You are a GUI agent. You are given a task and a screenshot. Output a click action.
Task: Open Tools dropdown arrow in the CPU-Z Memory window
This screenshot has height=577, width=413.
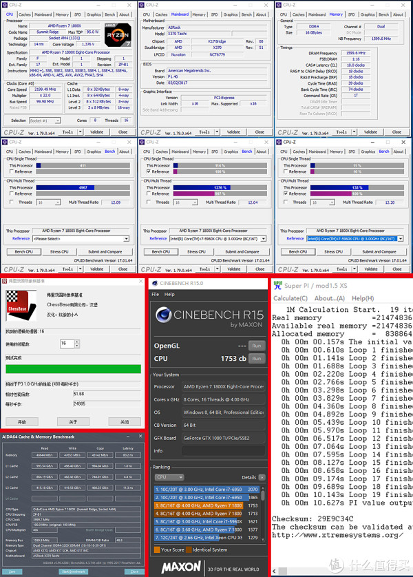point(354,132)
